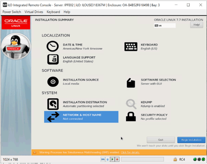Viewport: 207px width, 164px height.
Task: Click the dark middle status indicator
Action: (199, 159)
